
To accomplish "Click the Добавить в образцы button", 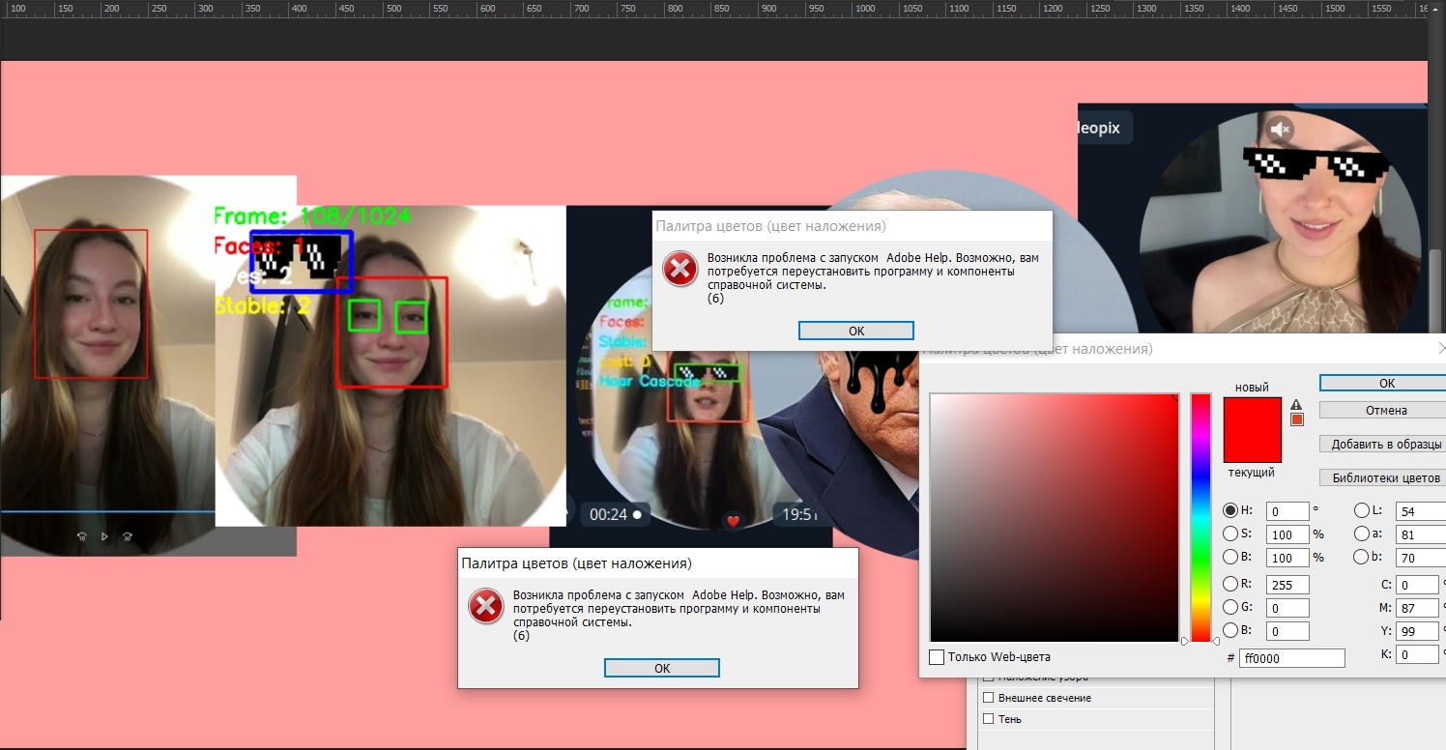I will (1385, 444).
